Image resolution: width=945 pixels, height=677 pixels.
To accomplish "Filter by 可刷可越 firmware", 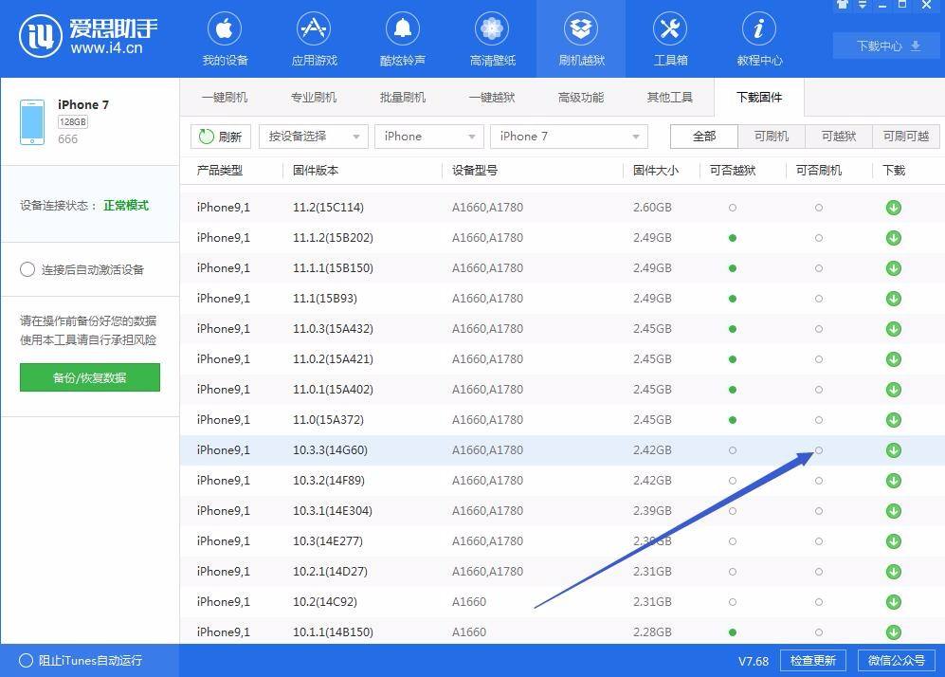I will (x=906, y=137).
